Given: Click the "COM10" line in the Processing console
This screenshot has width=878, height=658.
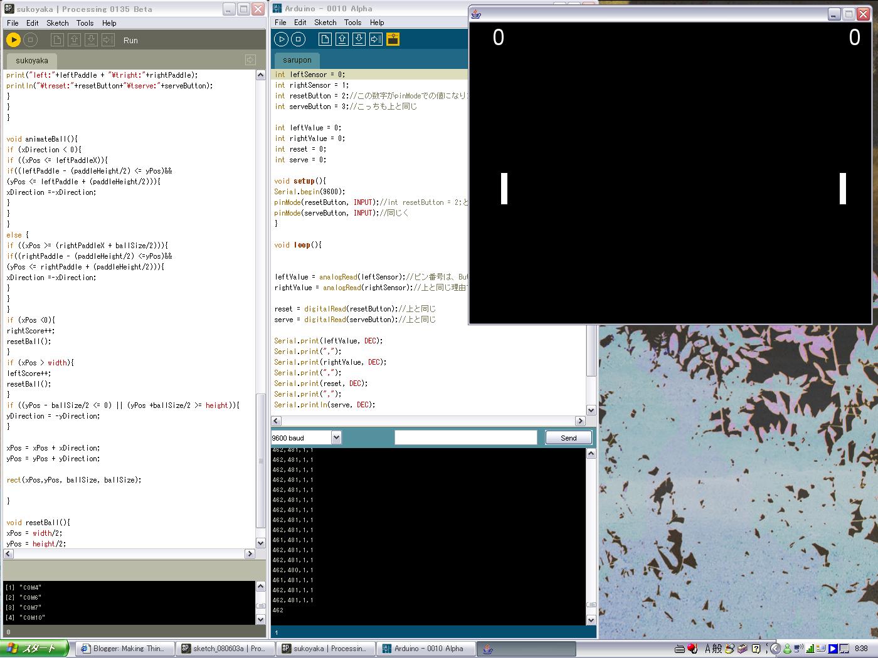Looking at the screenshot, I should pos(25,618).
